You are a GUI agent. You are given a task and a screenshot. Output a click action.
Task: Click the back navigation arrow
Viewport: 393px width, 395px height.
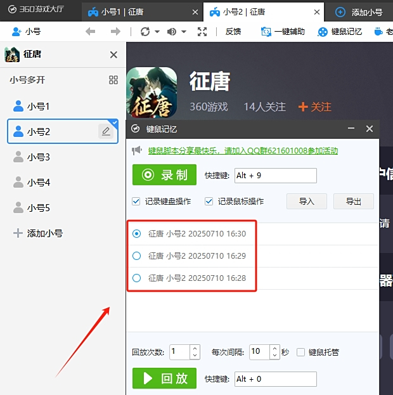pyautogui.click(x=91, y=32)
